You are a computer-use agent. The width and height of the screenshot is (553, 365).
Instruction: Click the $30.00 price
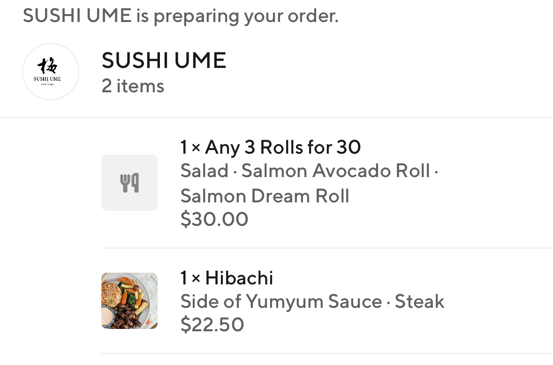tap(214, 219)
